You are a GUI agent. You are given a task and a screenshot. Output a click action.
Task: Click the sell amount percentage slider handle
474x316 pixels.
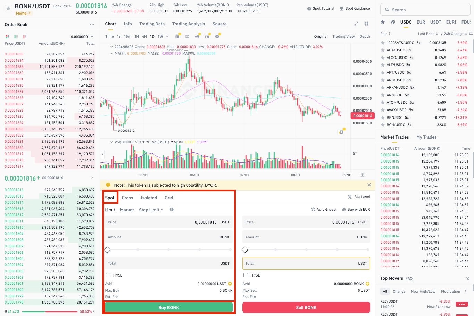point(245,250)
